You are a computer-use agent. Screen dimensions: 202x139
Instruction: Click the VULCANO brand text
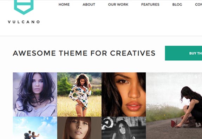24,22
